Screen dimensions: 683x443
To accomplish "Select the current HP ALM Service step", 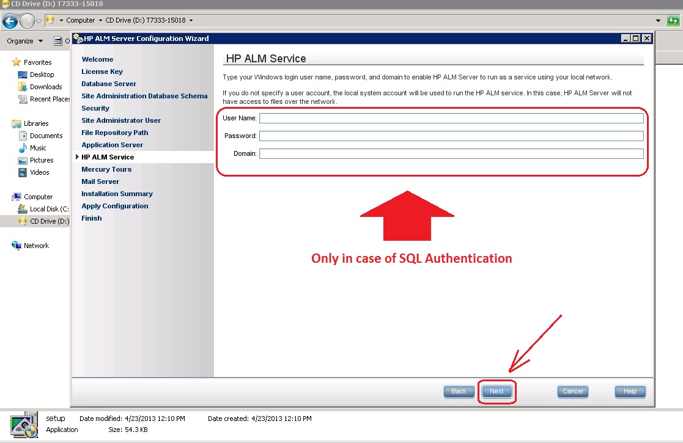I will pyautogui.click(x=108, y=156).
